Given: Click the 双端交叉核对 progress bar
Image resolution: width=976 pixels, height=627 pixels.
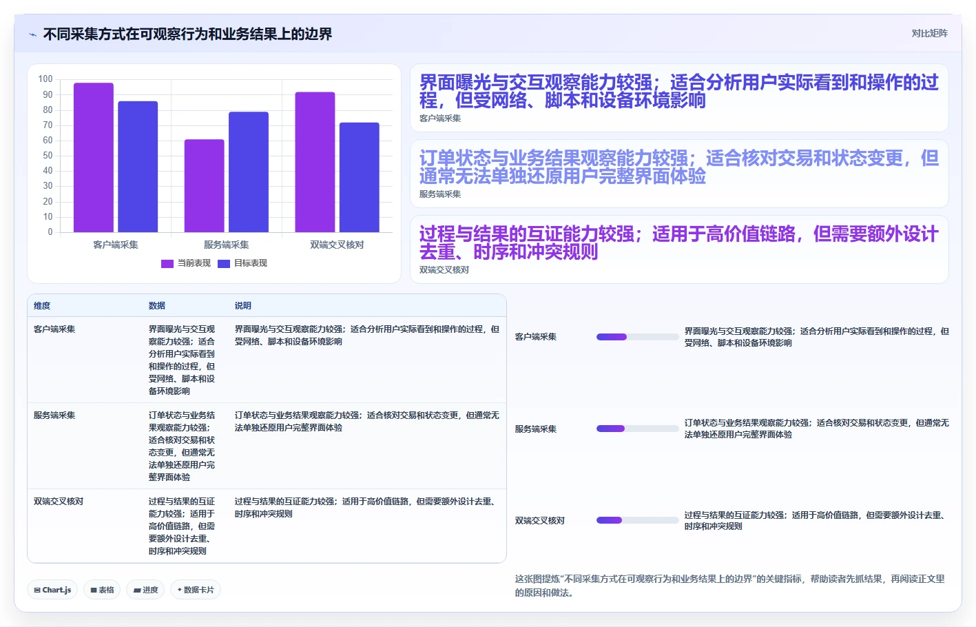Looking at the screenshot, I should coord(638,520).
